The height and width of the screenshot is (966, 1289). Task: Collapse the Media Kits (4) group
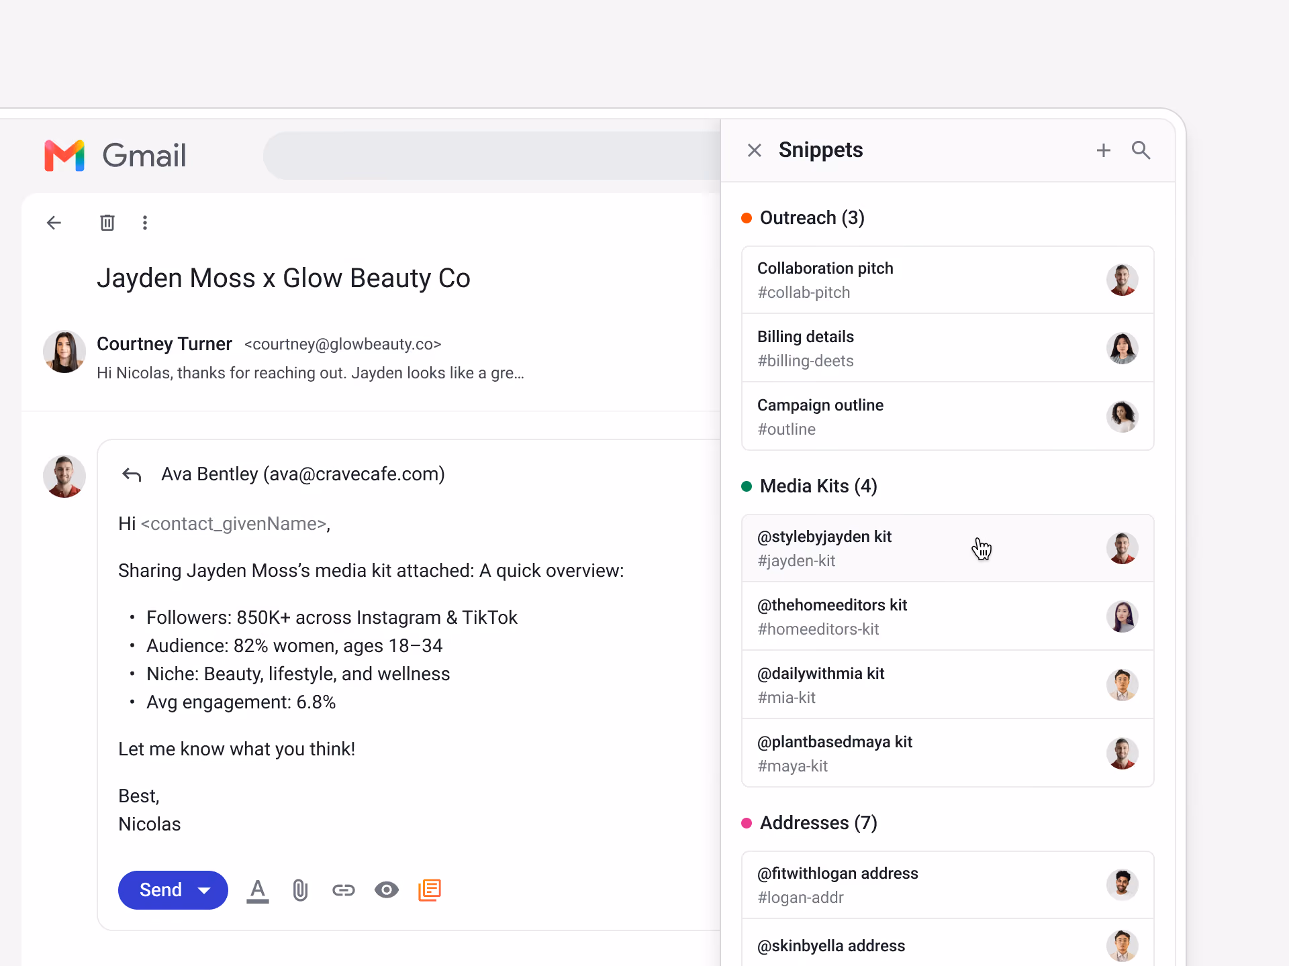[809, 486]
